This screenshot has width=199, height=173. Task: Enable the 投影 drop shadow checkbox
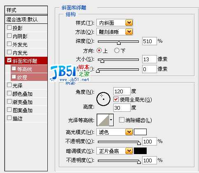pos(9,28)
